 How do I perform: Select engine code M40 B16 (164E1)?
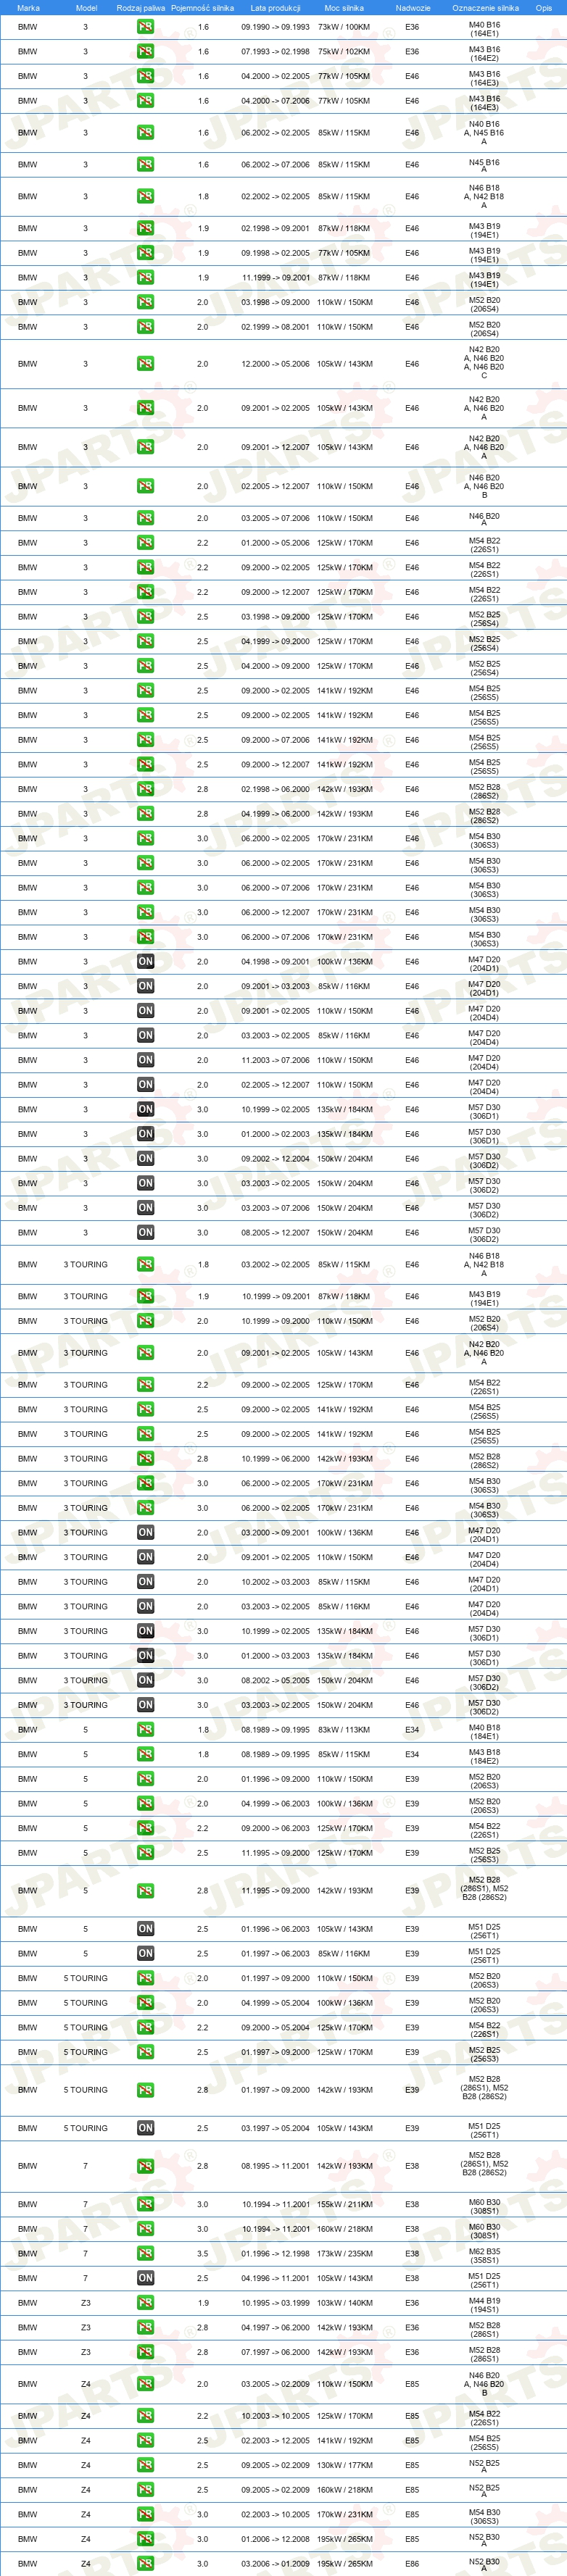485,29
